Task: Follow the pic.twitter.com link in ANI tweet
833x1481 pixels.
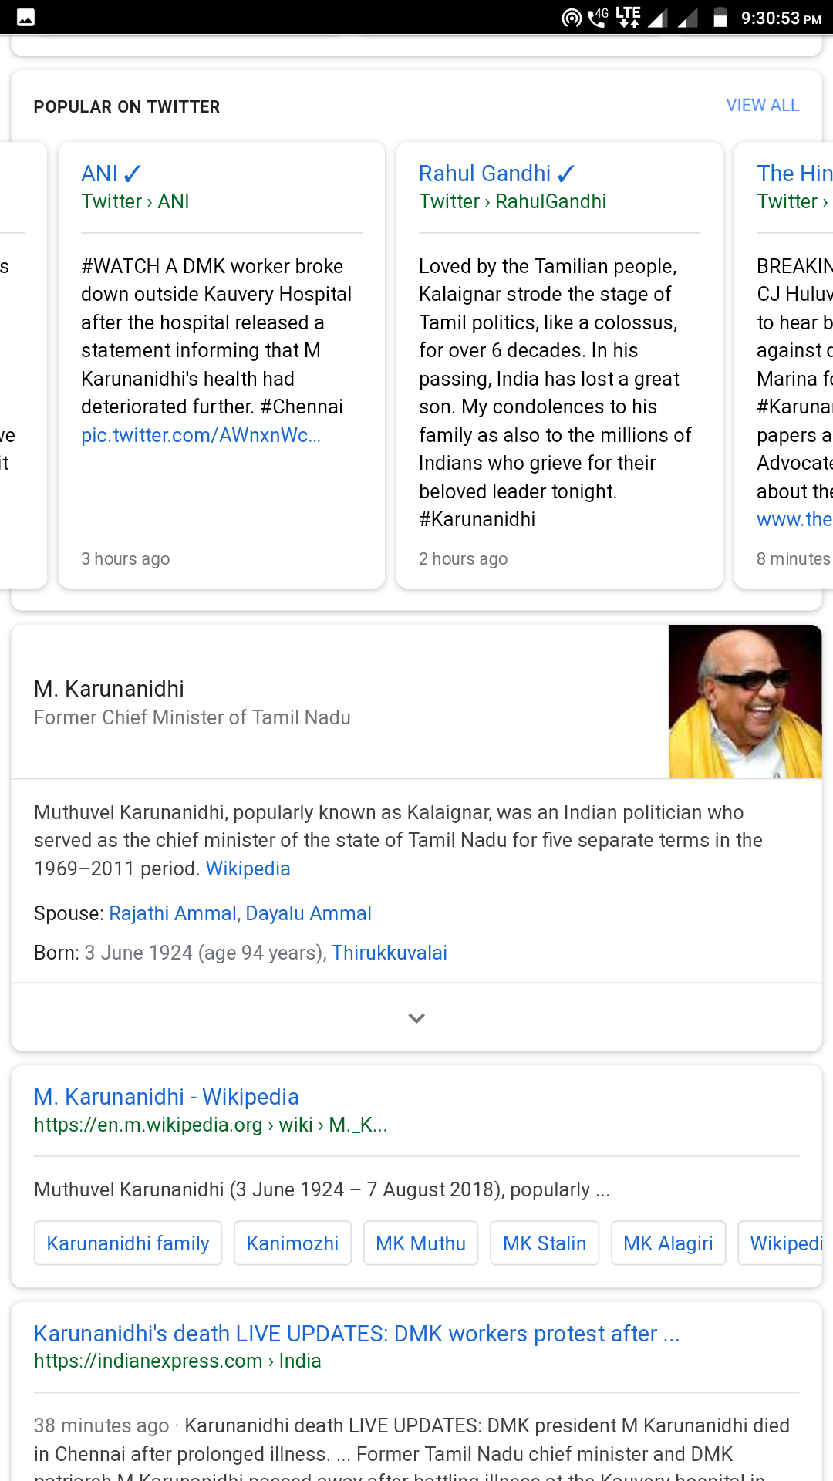Action: (201, 435)
